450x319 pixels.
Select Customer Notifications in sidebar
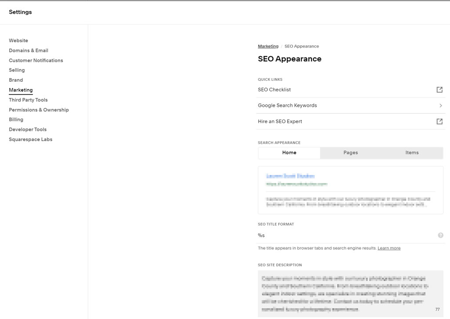pyautogui.click(x=36, y=61)
